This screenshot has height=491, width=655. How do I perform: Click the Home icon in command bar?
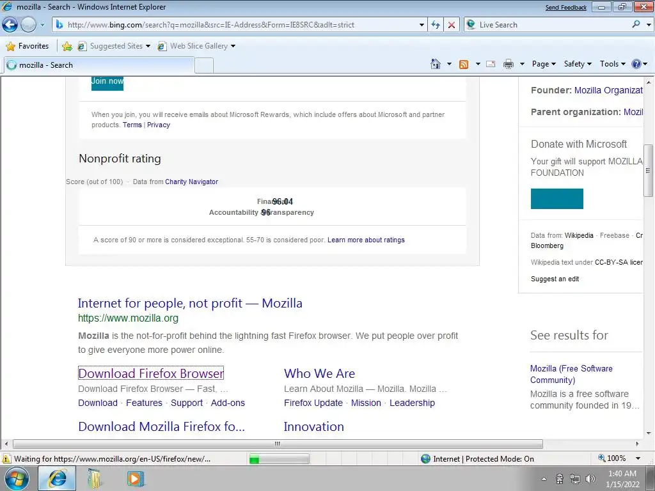pos(435,64)
